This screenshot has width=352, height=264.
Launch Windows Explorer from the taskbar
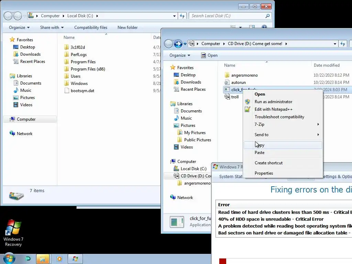coord(43,259)
